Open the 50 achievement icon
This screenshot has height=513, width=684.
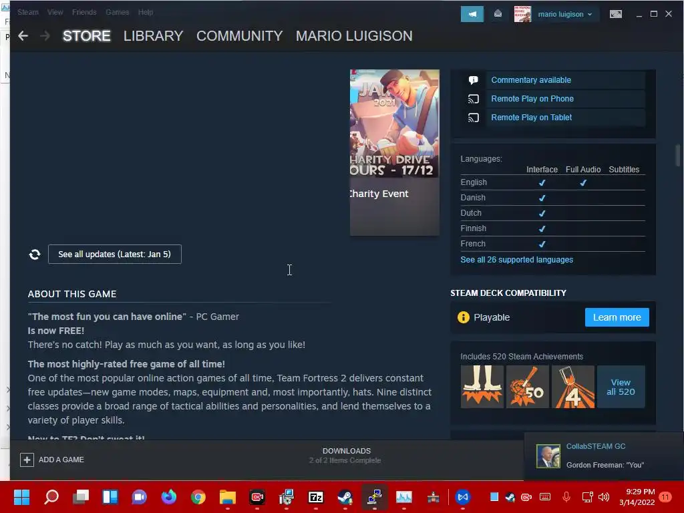pyautogui.click(x=528, y=387)
